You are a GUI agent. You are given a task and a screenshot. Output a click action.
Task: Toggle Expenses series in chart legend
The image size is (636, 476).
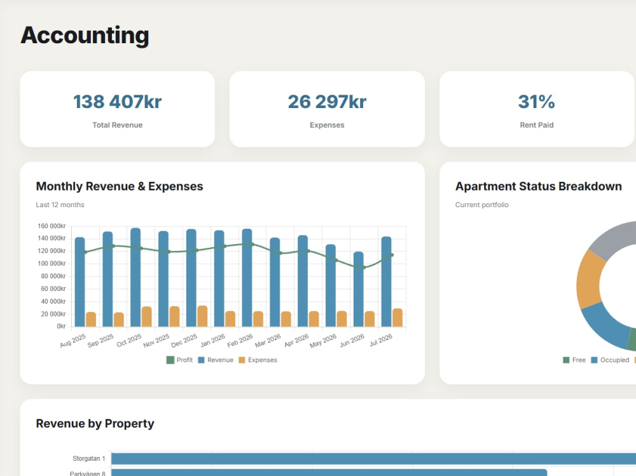(258, 360)
